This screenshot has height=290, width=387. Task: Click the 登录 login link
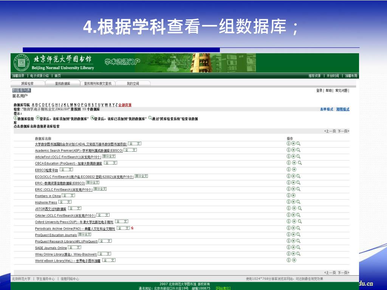pyautogui.click(x=319, y=91)
